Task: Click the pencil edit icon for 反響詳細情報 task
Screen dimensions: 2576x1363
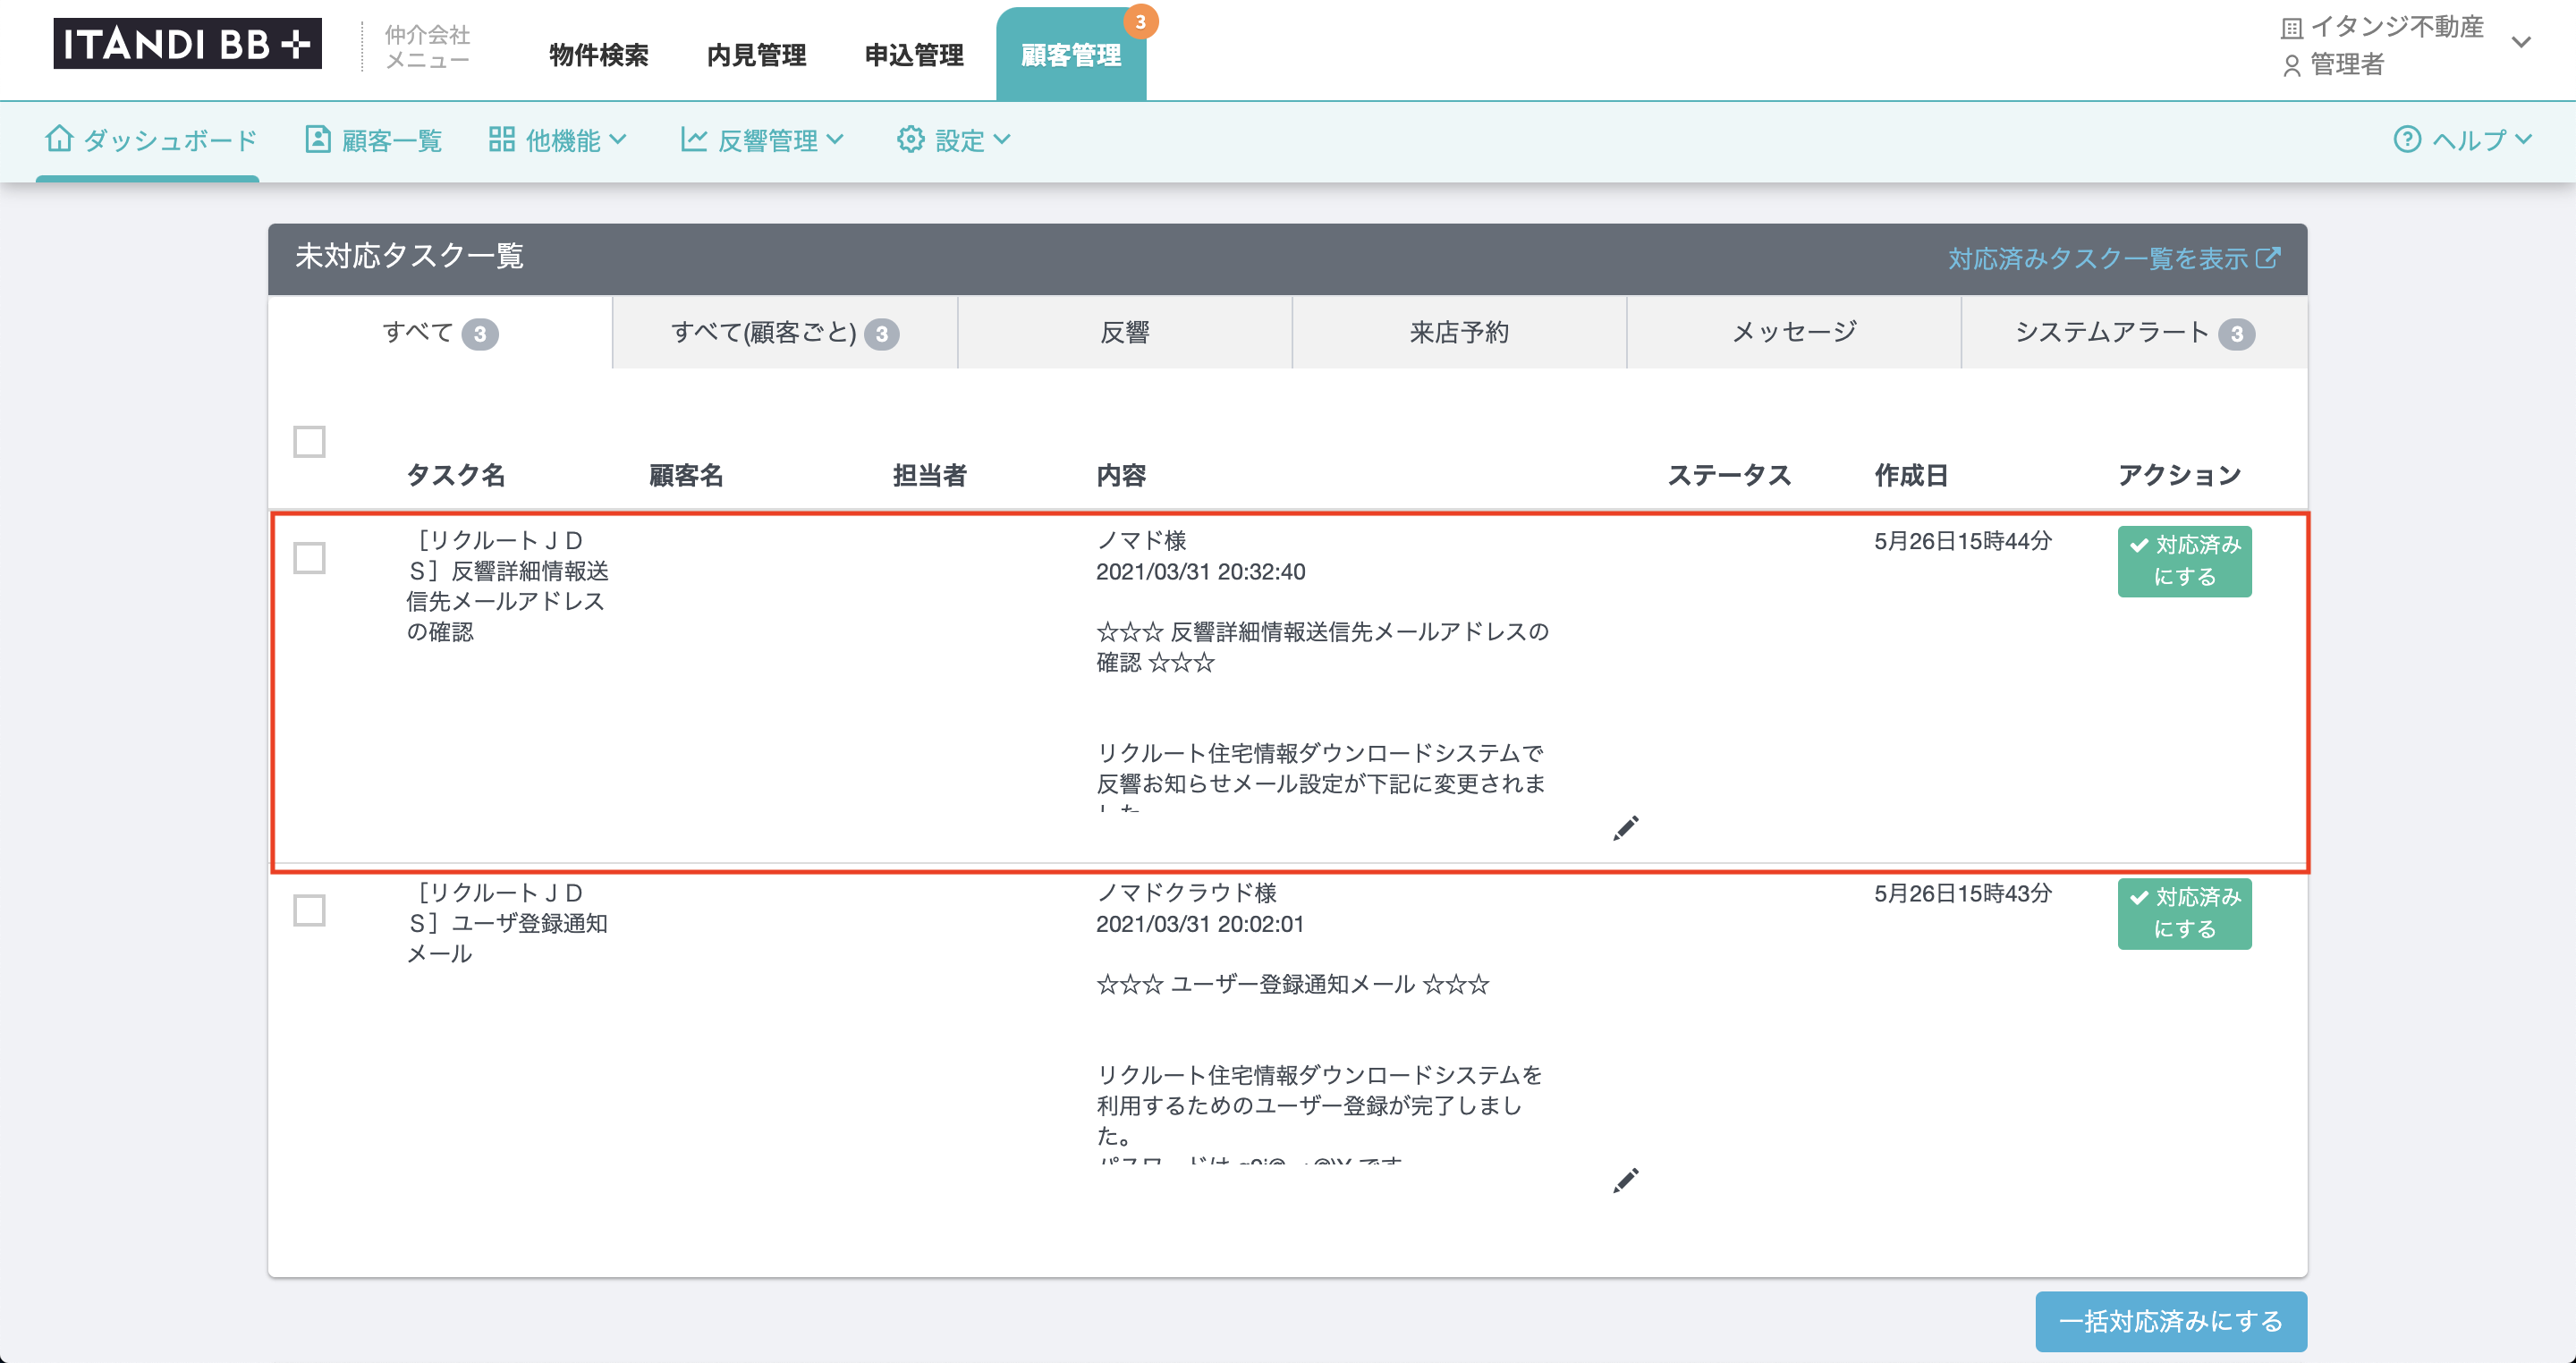Action: 1626,828
